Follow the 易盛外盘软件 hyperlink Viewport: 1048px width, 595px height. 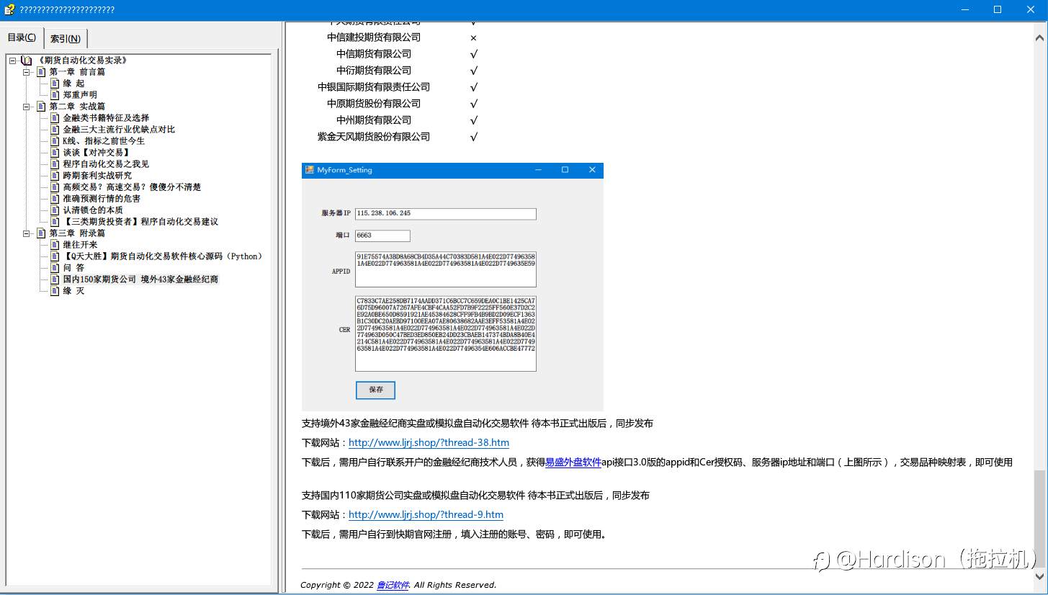tap(573, 462)
